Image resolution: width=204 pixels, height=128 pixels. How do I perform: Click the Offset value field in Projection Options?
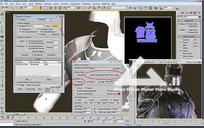point(114,82)
